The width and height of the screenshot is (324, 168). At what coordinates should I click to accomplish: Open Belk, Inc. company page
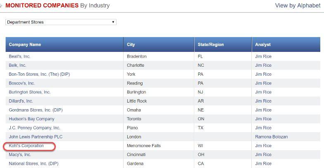[17, 65]
